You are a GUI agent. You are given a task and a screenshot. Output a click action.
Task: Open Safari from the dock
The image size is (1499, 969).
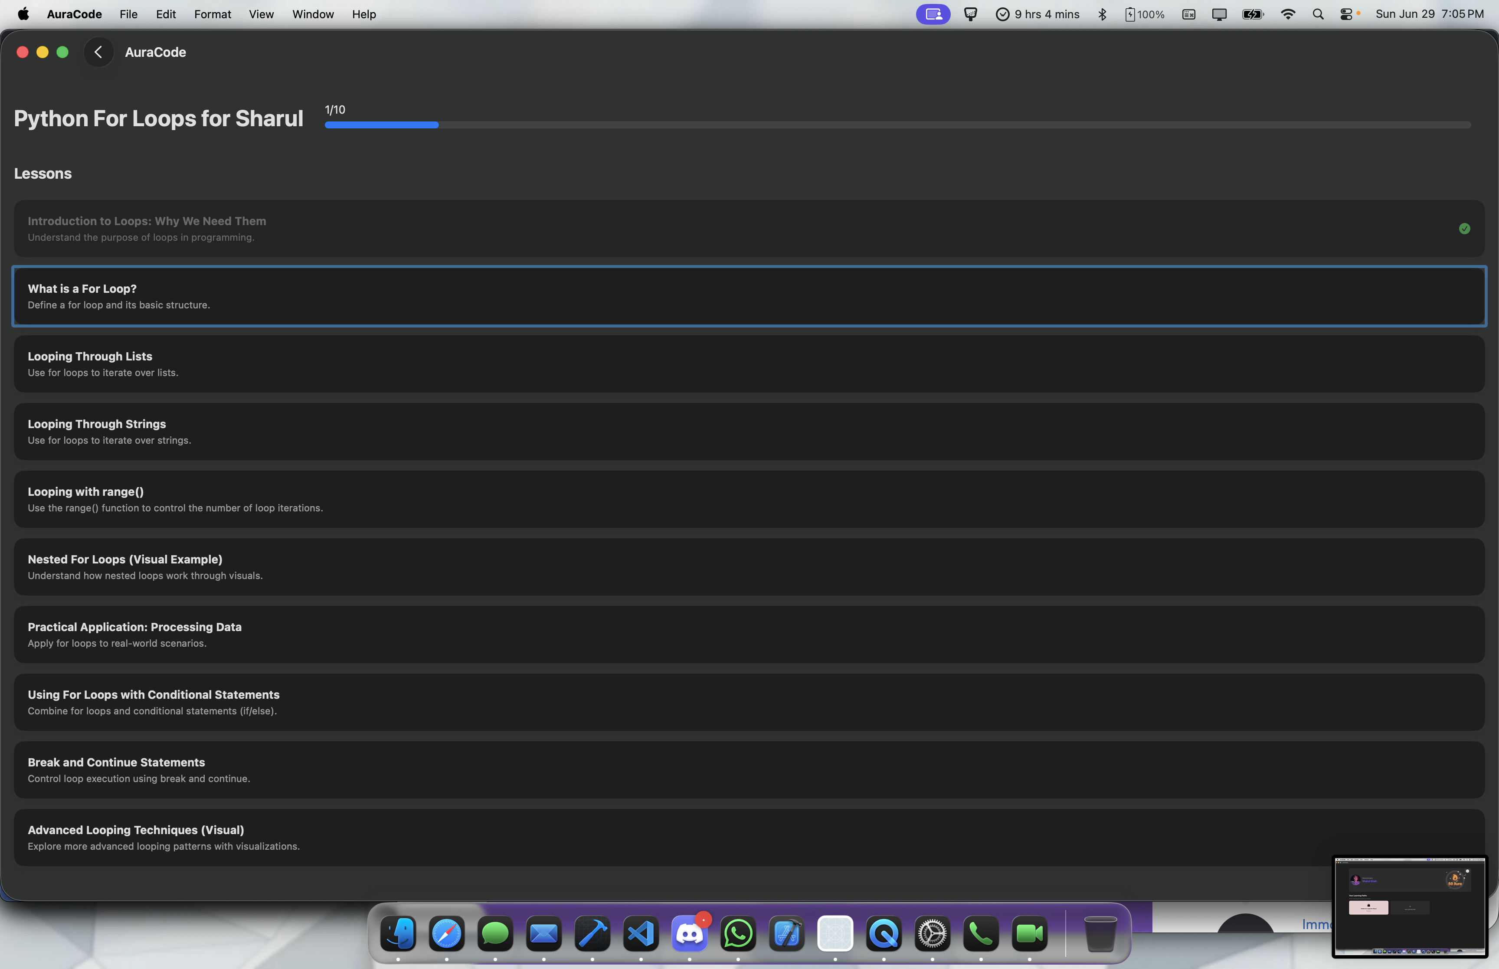coord(446,933)
